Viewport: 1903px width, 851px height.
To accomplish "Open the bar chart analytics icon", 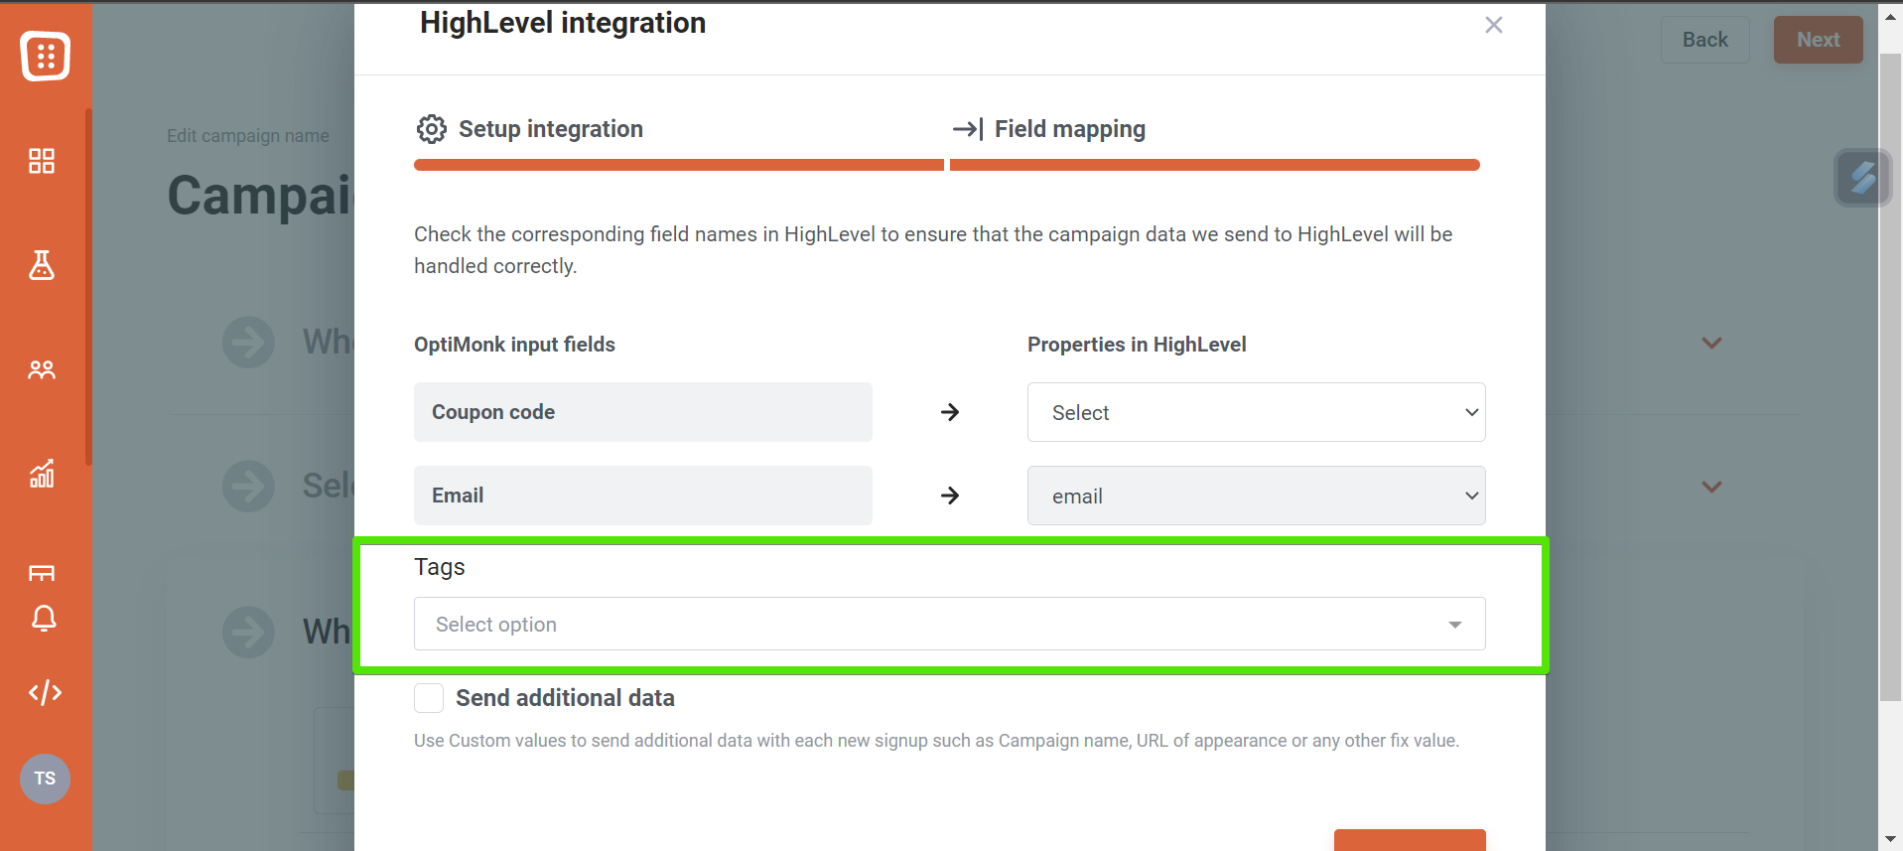I will coord(42,474).
